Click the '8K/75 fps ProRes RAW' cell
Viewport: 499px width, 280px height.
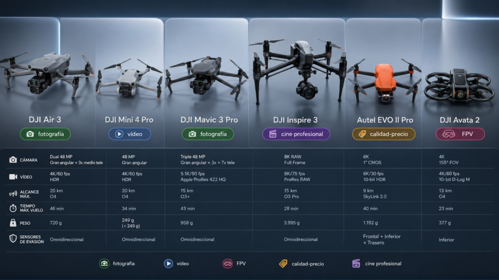tap(297, 176)
